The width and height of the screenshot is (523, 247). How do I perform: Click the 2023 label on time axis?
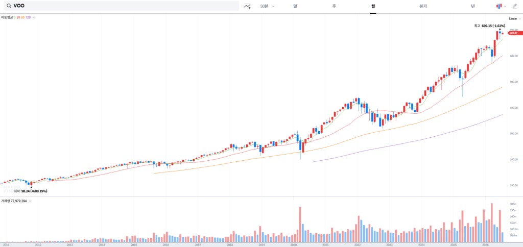tap(389, 244)
